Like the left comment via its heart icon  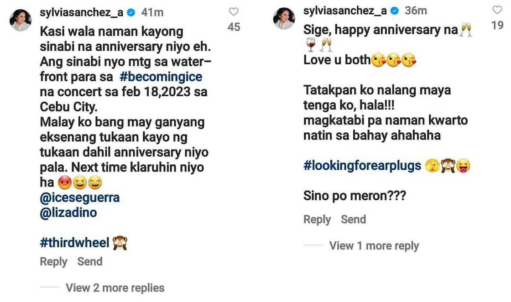click(x=233, y=12)
